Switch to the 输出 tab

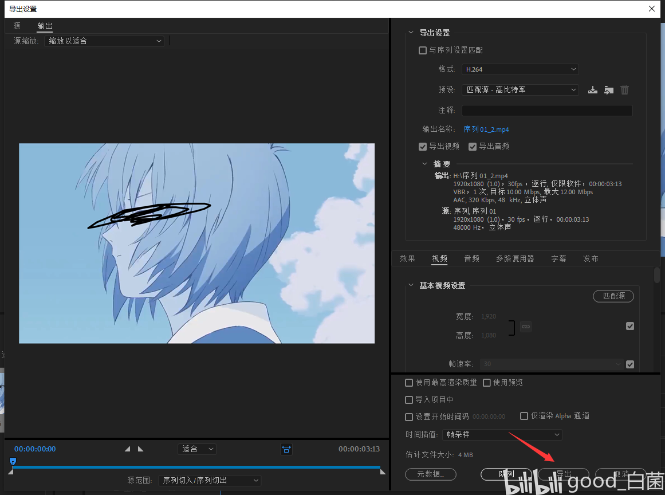(x=45, y=26)
